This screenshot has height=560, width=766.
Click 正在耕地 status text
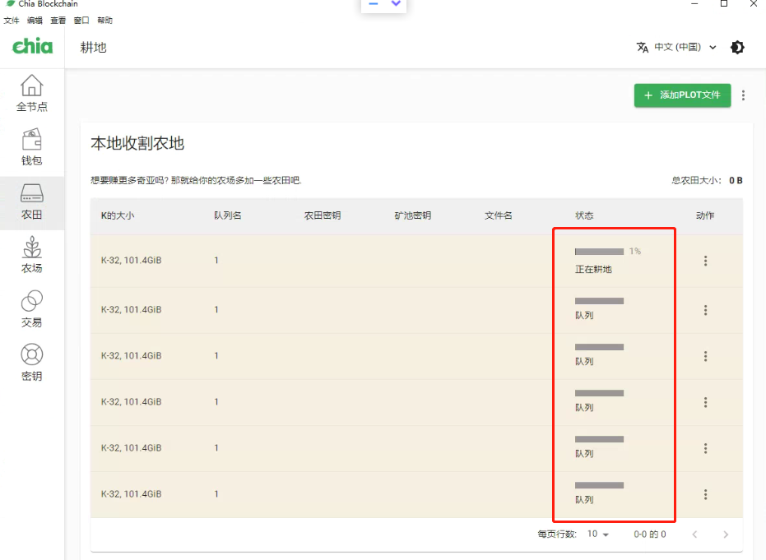coord(593,270)
